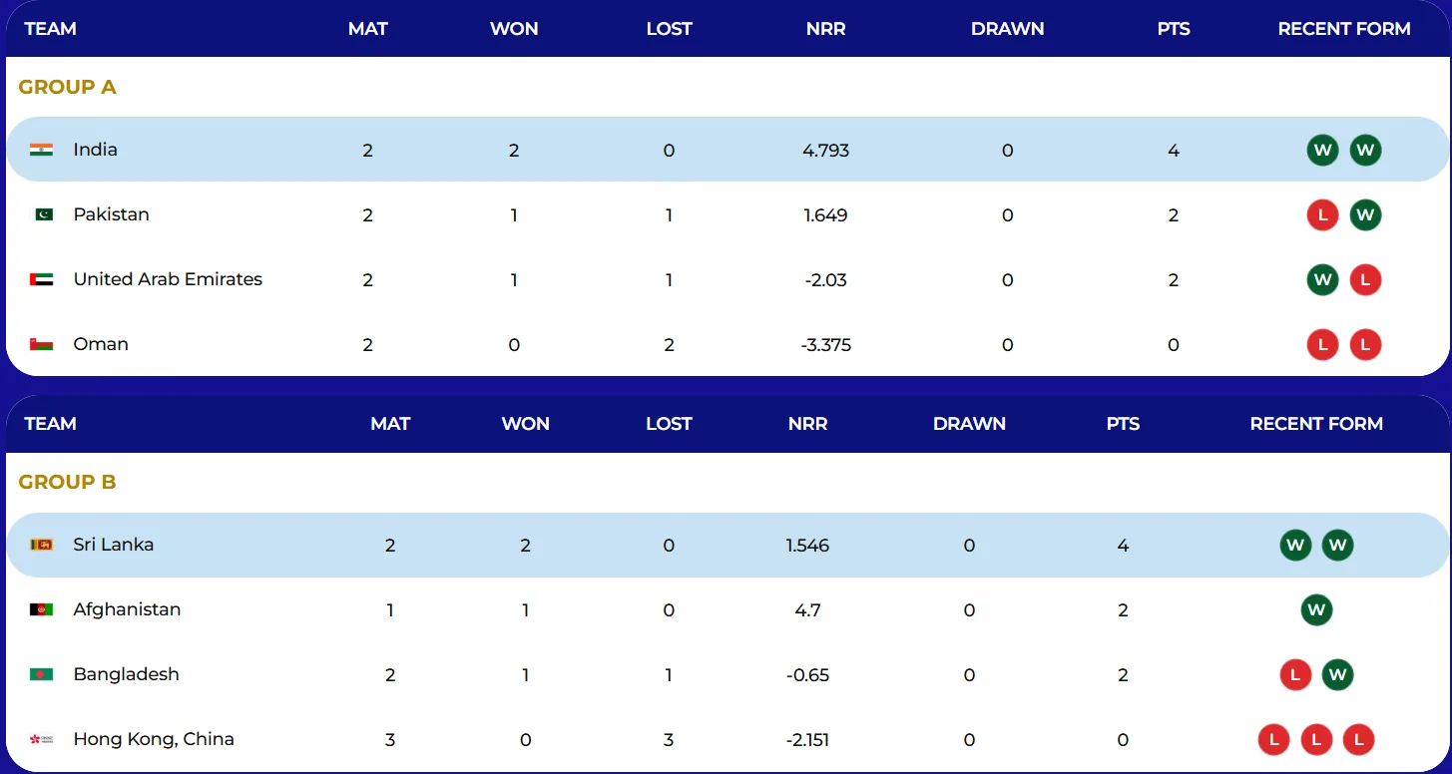This screenshot has width=1452, height=774.
Task: Click the Afghanistan flag icon
Action: 41,609
